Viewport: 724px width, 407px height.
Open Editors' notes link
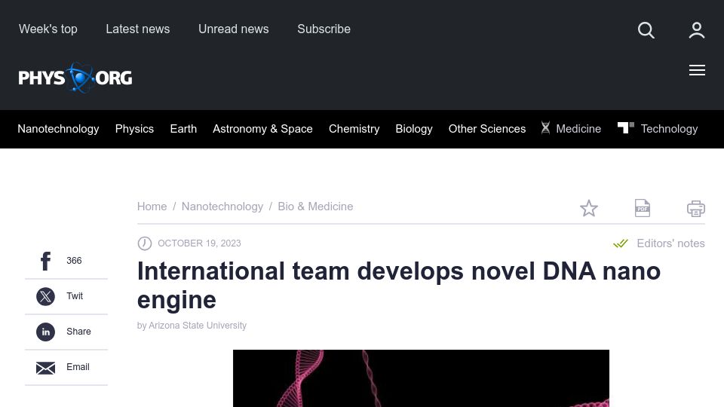click(670, 243)
